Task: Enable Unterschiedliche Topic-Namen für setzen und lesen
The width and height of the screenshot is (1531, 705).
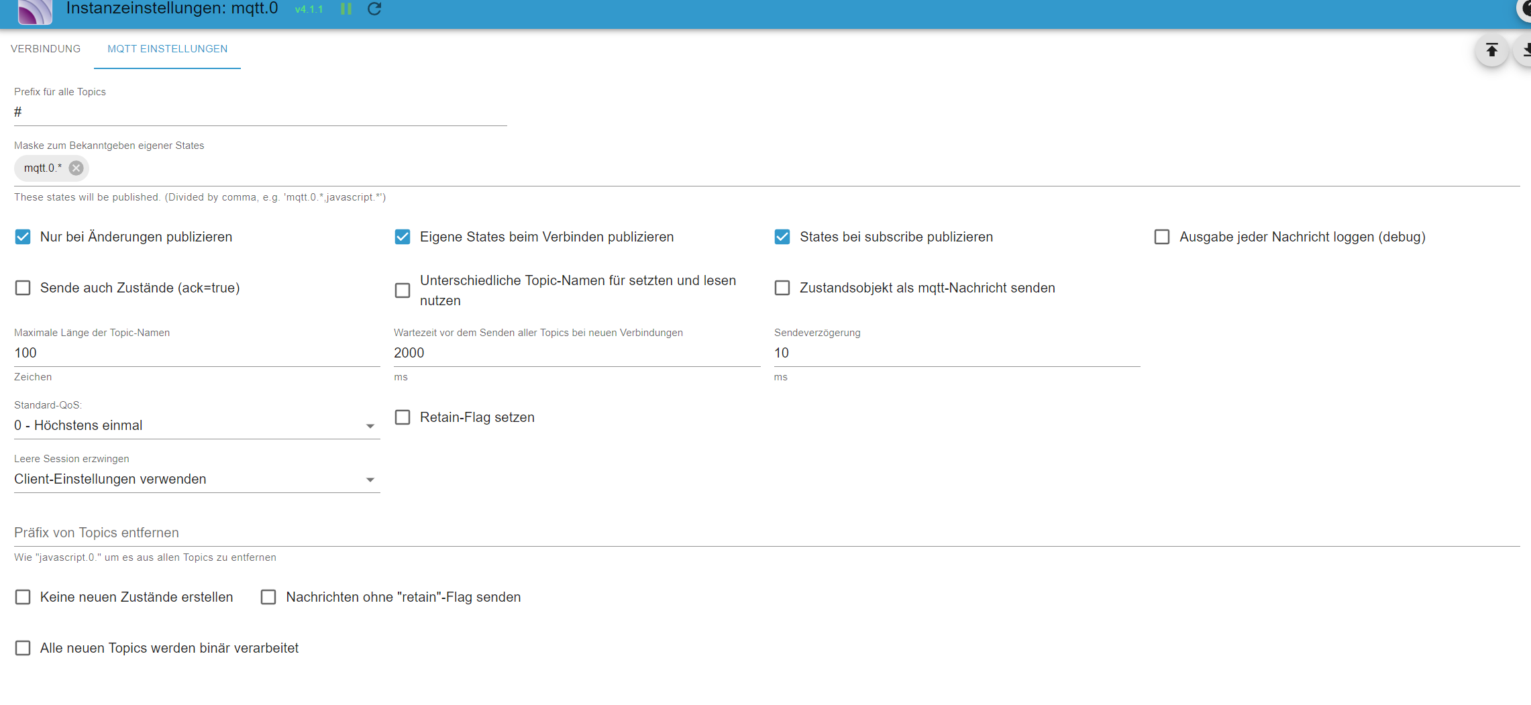Action: 403,290
